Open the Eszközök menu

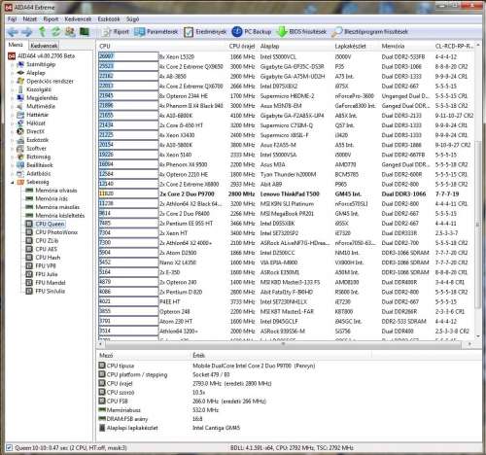point(109,19)
